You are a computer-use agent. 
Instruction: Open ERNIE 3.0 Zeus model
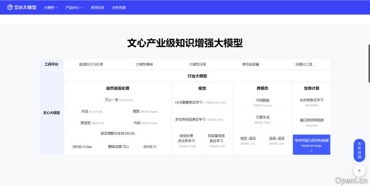coord(82,147)
